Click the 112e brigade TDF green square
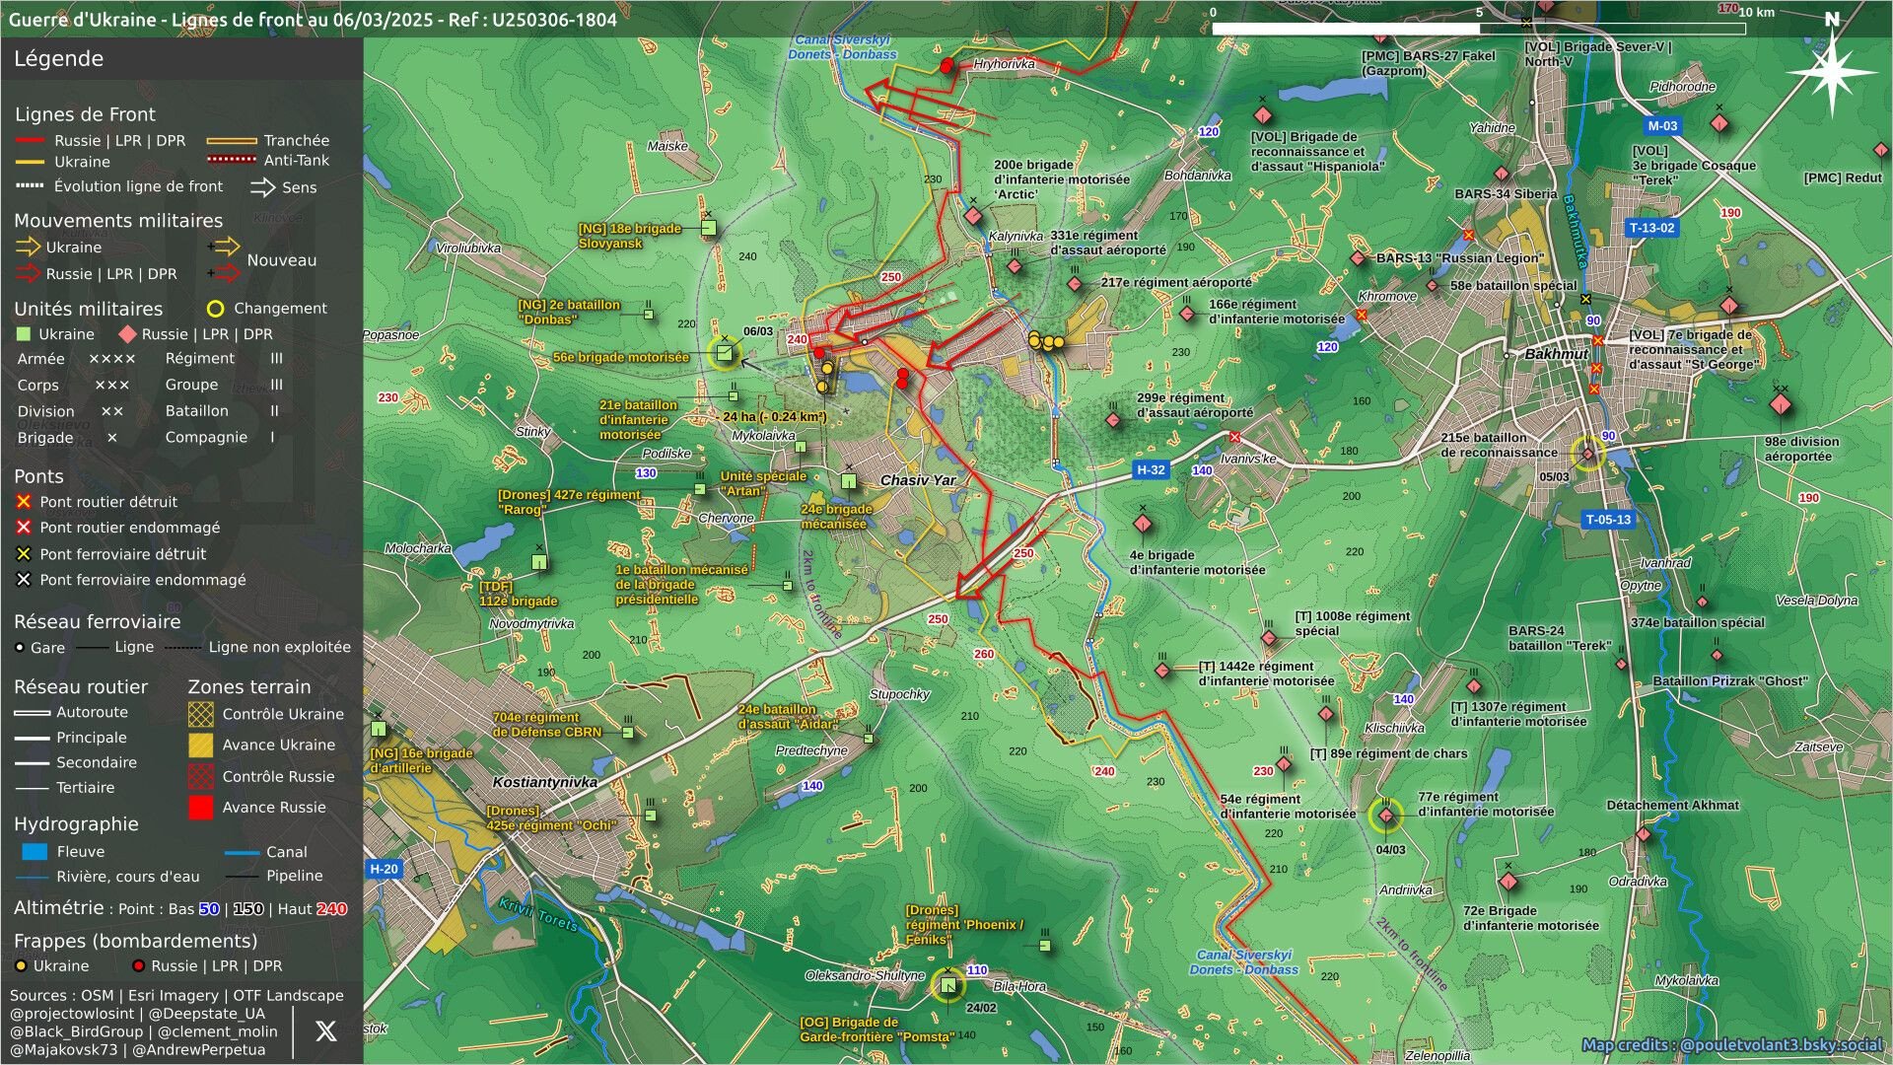Screen dimensions: 1893x1065 point(539,562)
